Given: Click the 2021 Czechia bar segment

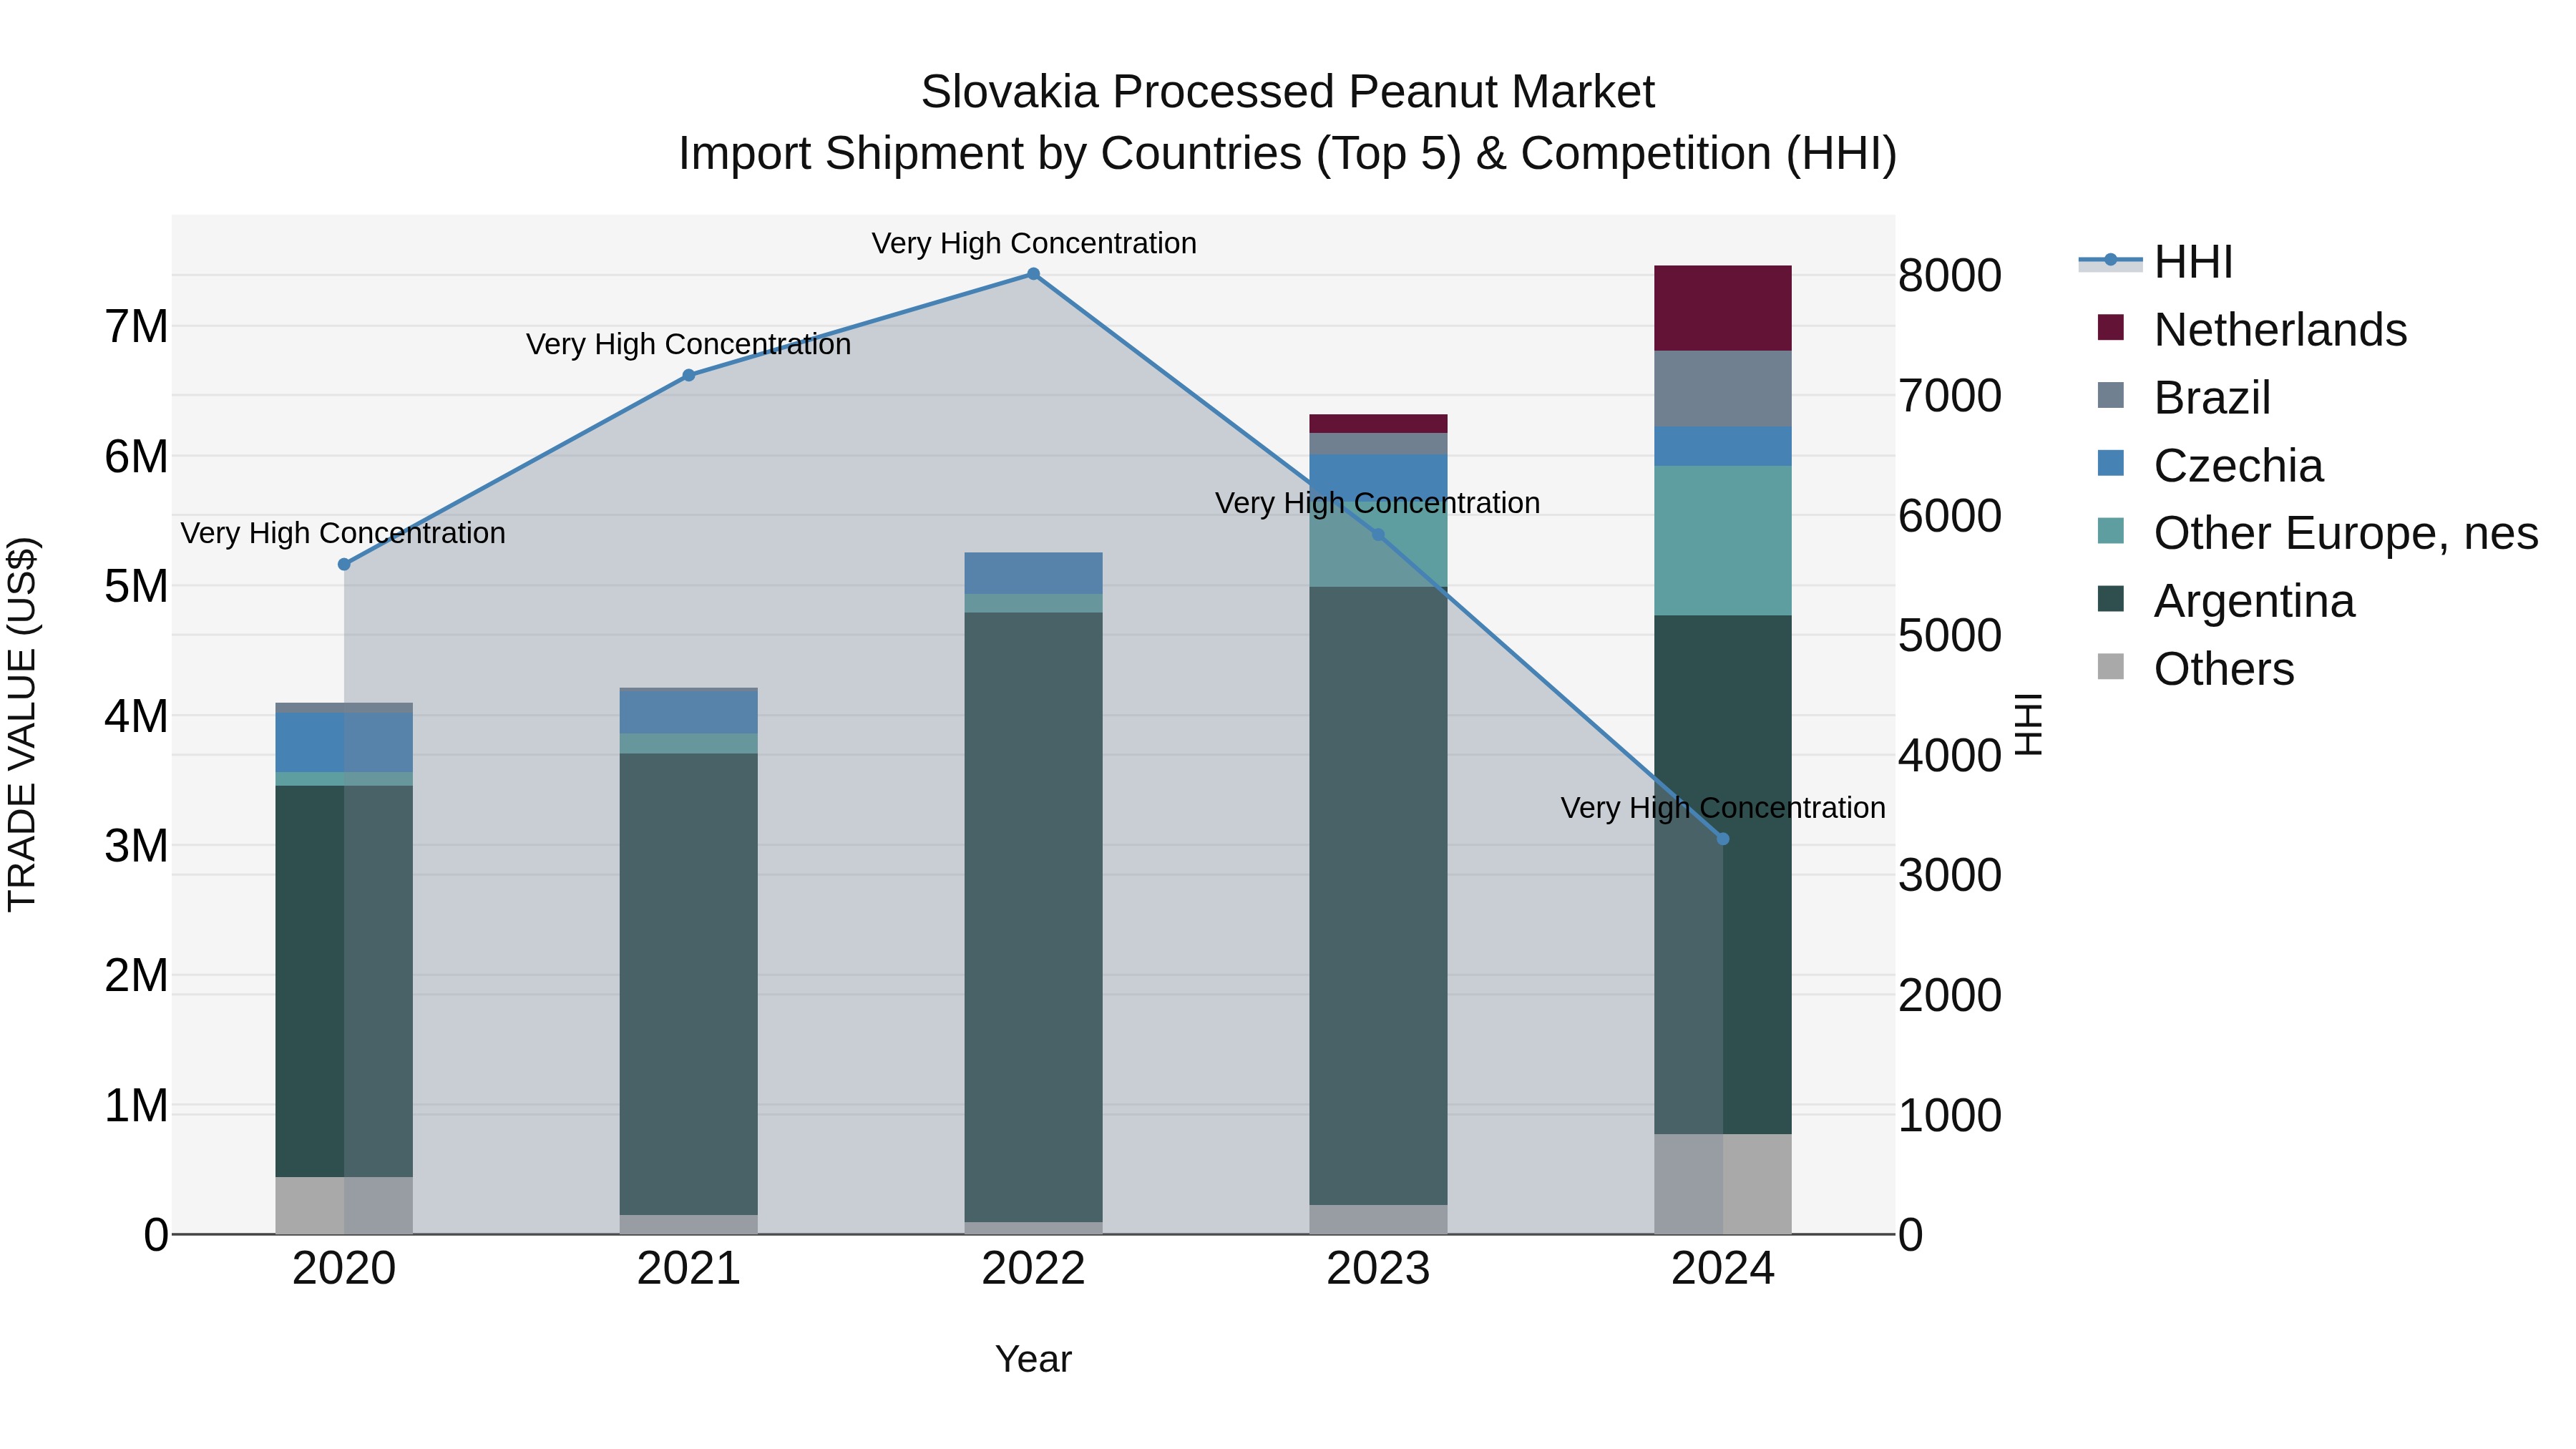Looking at the screenshot, I should (x=689, y=713).
